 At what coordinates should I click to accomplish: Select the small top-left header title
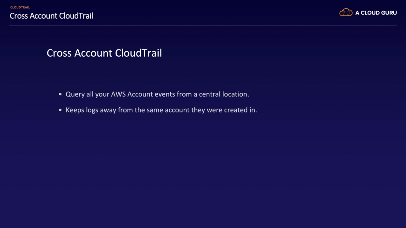[x=51, y=16]
